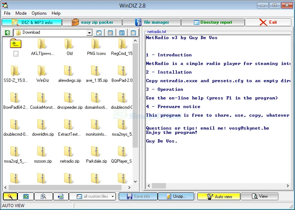Open the Mode menu
Screen dimensions: 295x210
(21, 13)
